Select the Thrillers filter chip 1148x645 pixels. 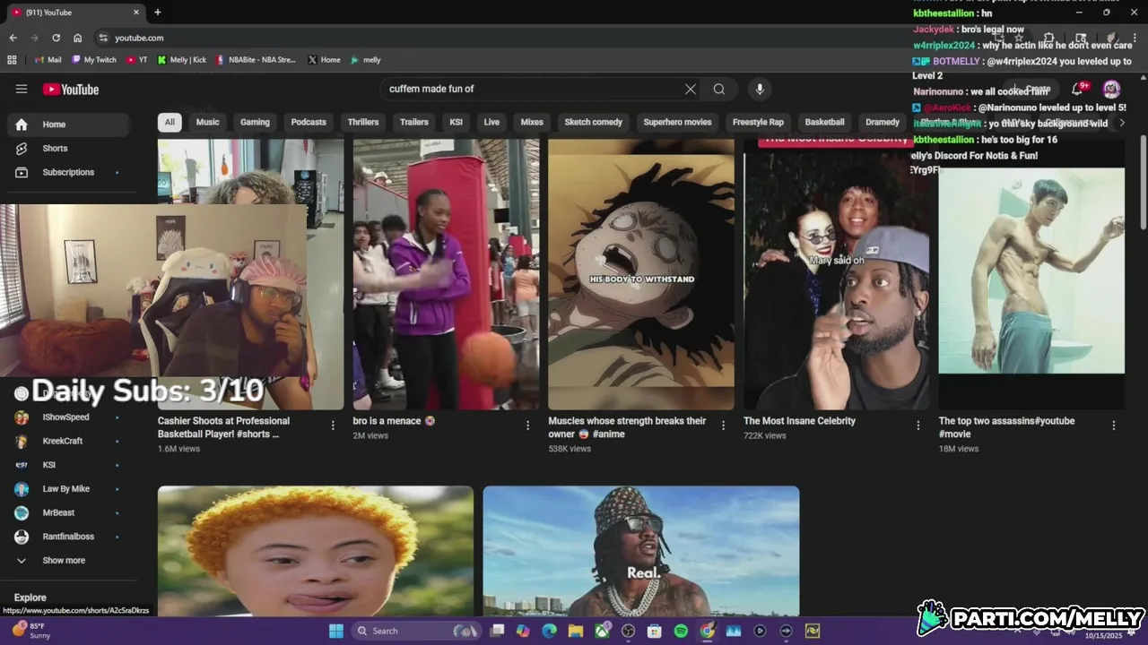coord(363,122)
